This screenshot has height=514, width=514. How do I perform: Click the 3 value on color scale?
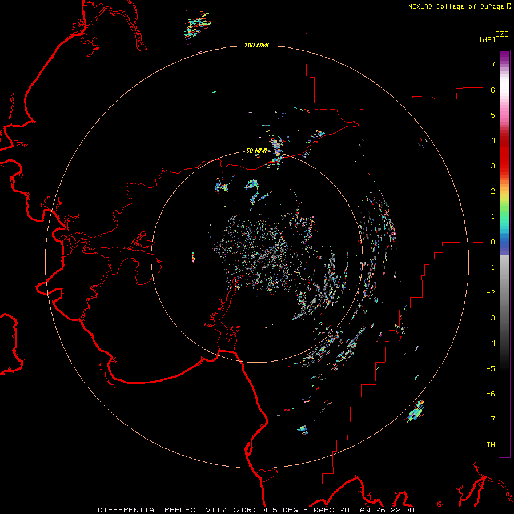coord(493,166)
